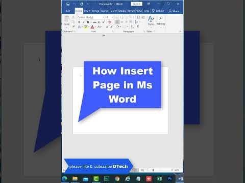Click zoom out minus button
The width and height of the screenshot is (245, 183).
pos(148,170)
